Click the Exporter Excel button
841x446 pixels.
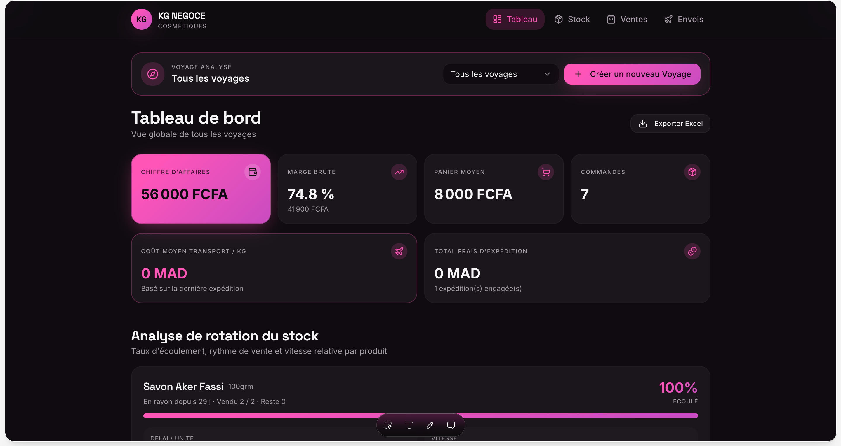click(x=670, y=124)
